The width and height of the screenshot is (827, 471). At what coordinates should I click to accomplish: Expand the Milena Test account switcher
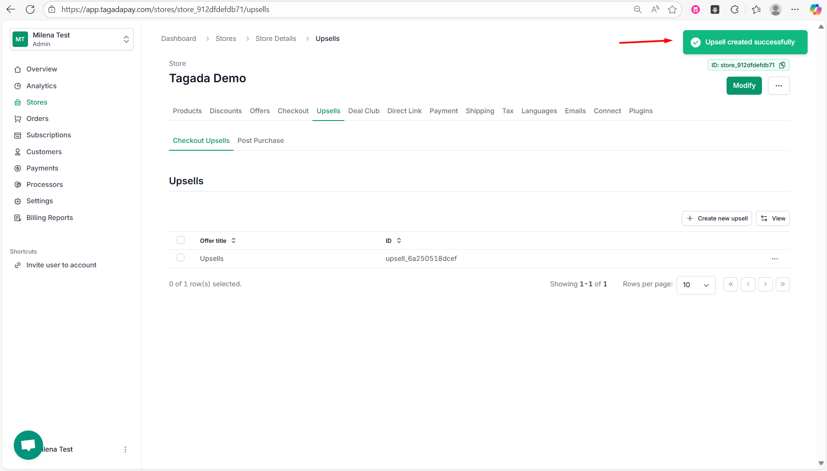72,39
